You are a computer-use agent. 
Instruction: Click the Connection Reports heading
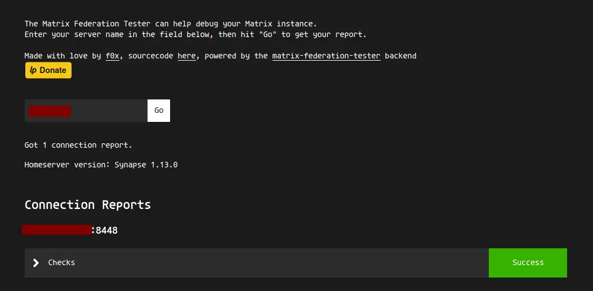[88, 204]
